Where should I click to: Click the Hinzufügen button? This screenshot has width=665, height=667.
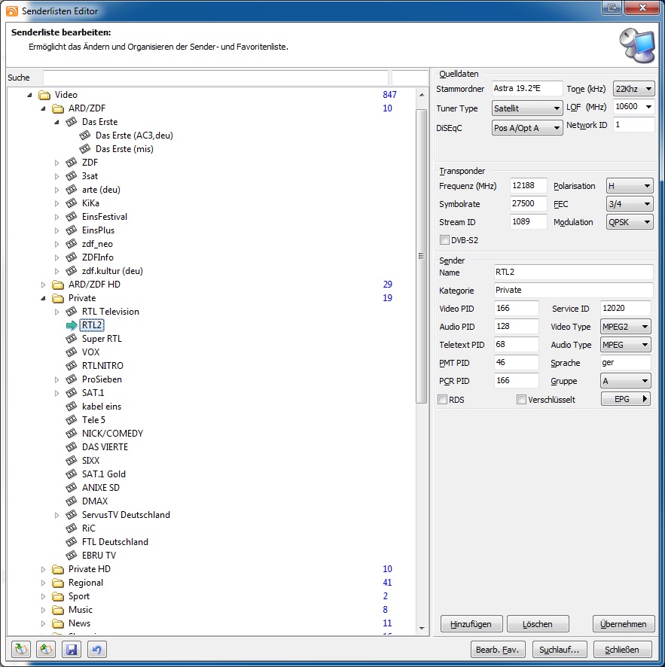pos(471,624)
